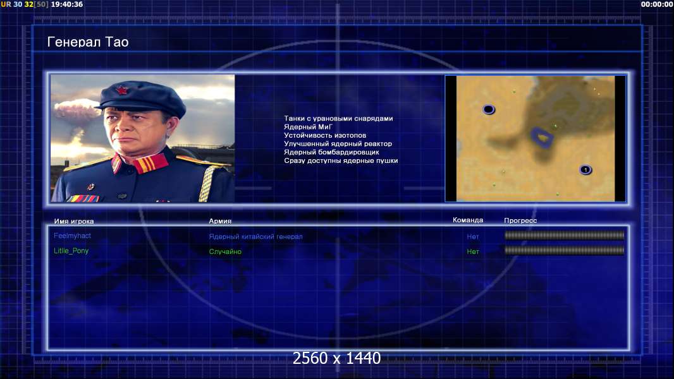
Task: Click the 00:00:00 timer overlay
Action: pos(657,4)
